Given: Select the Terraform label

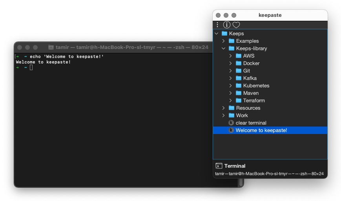Looking at the screenshot, I should pos(254,100).
